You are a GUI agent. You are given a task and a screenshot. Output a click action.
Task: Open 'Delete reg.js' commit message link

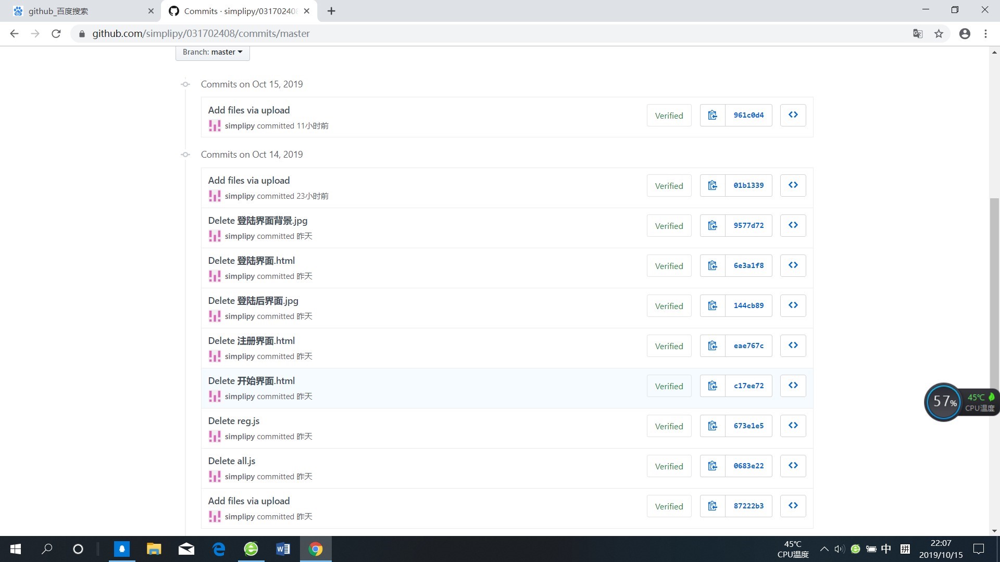tap(233, 421)
